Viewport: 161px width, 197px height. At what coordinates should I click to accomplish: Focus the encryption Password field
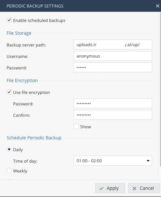coord(113,103)
